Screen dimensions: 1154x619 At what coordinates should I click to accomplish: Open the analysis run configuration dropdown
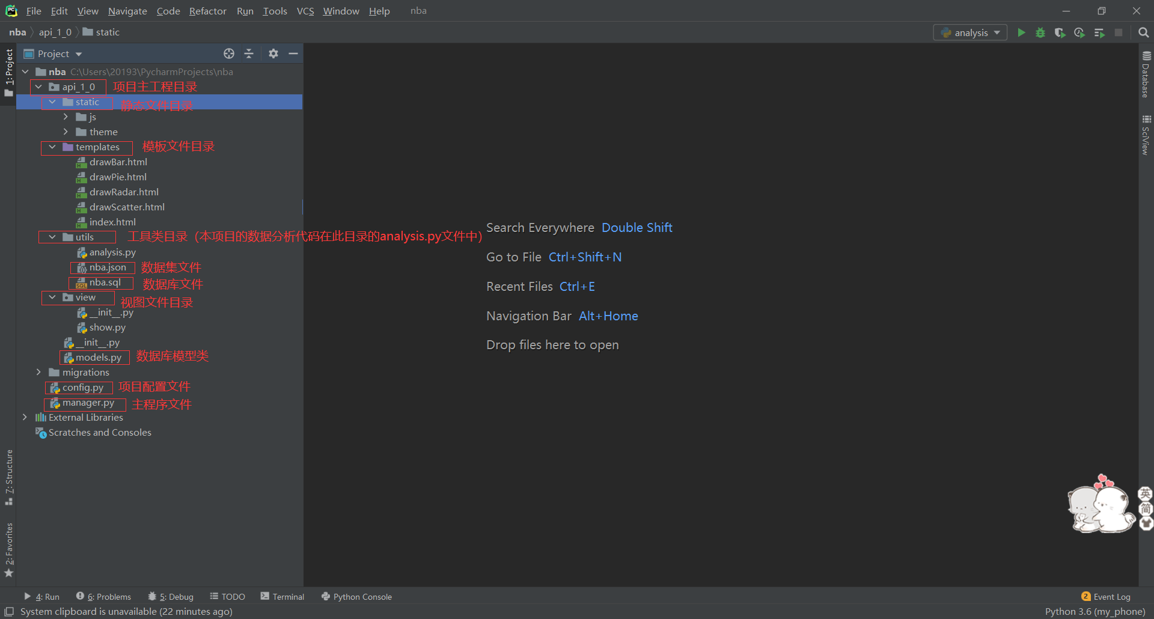click(x=971, y=32)
